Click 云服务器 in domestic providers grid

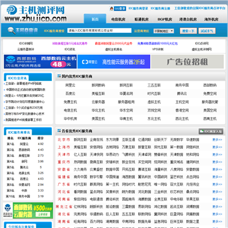click(98, 102)
